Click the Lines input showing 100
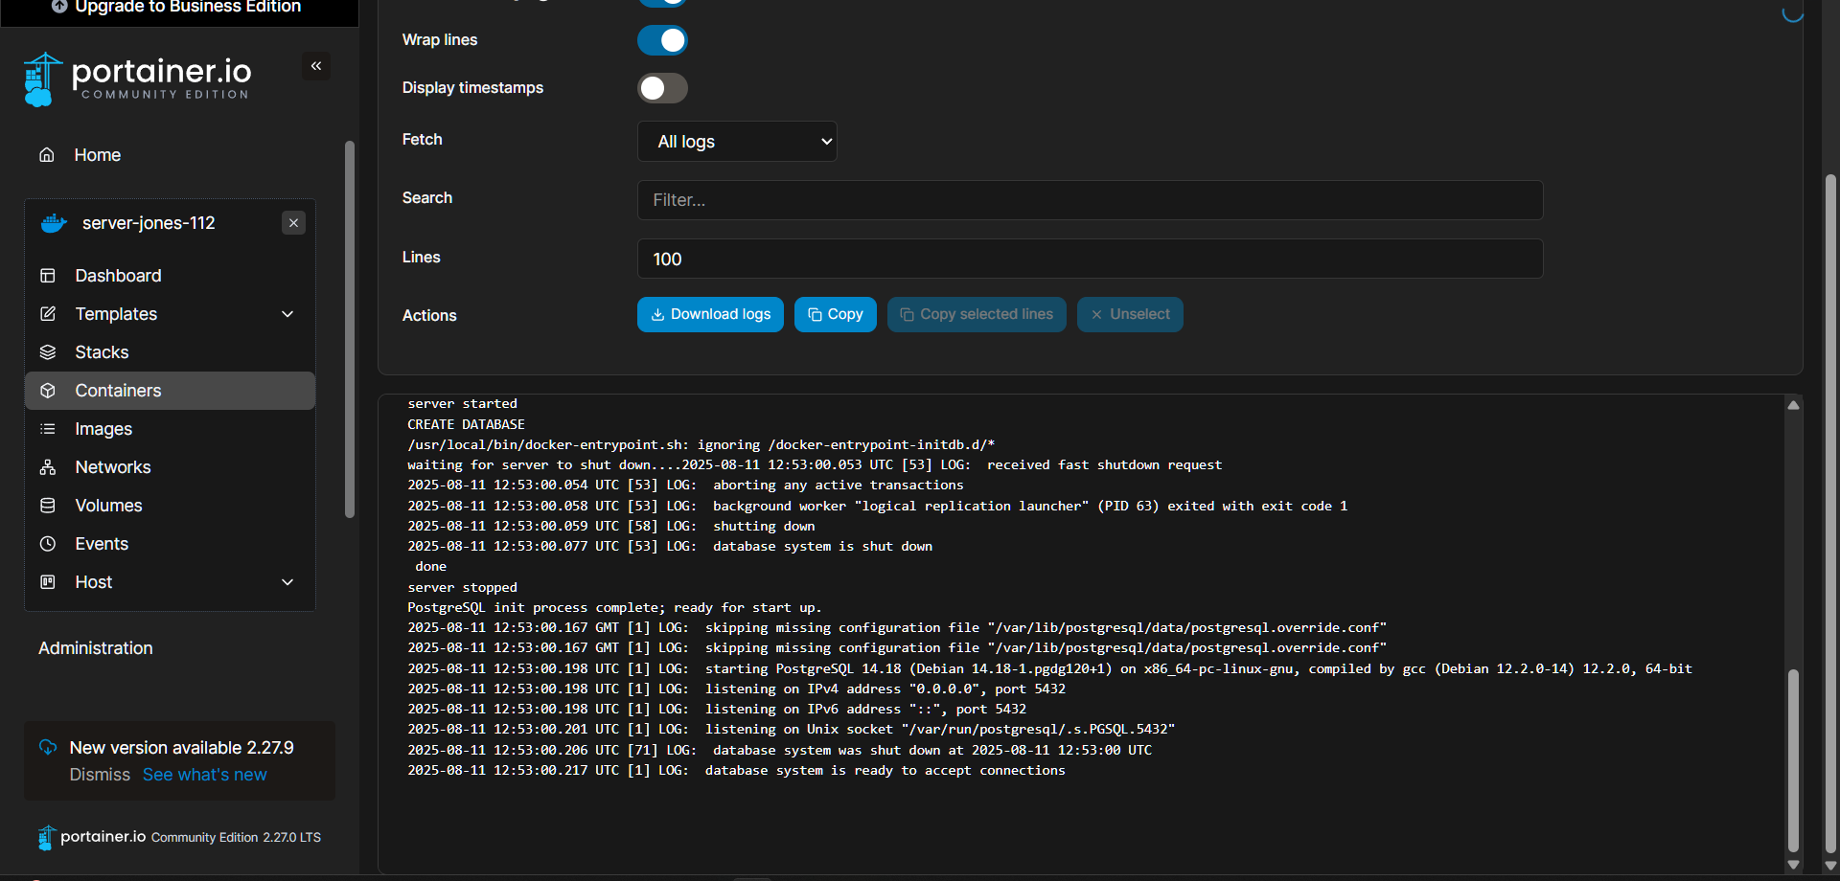1840x881 pixels. [1090, 259]
